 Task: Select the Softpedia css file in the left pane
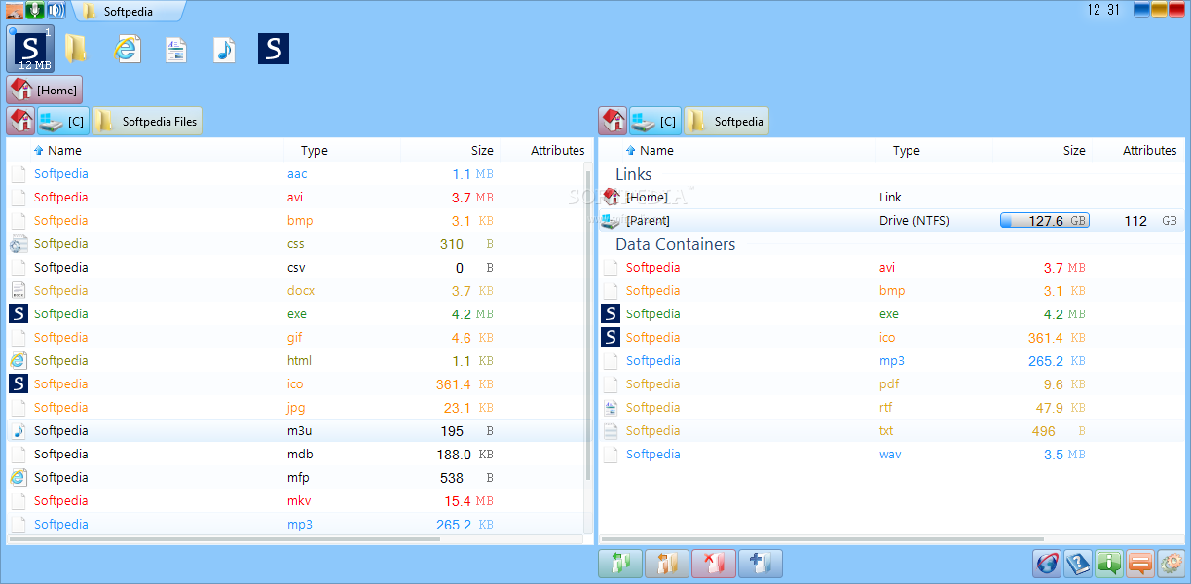296,244
